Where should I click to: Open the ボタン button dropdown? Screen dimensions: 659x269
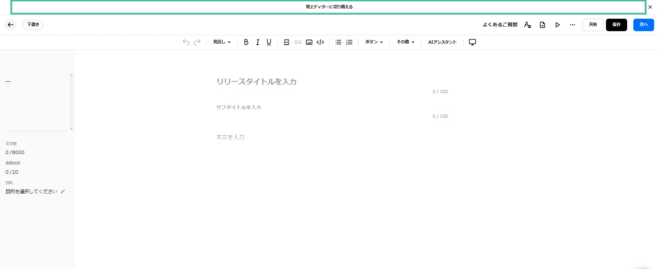pyautogui.click(x=374, y=42)
